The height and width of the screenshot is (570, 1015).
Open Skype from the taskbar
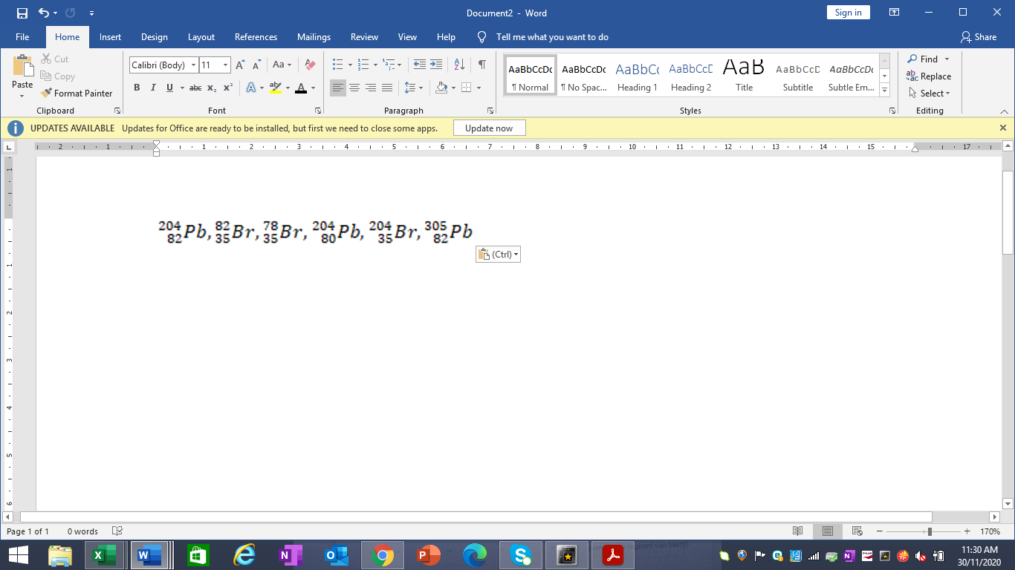(x=521, y=555)
